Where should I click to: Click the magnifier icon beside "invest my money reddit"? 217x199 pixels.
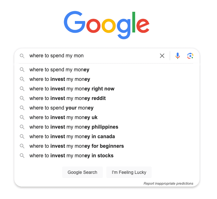pos(22,98)
